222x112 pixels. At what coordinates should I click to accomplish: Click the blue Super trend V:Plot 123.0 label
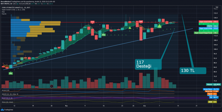click(x=209, y=28)
